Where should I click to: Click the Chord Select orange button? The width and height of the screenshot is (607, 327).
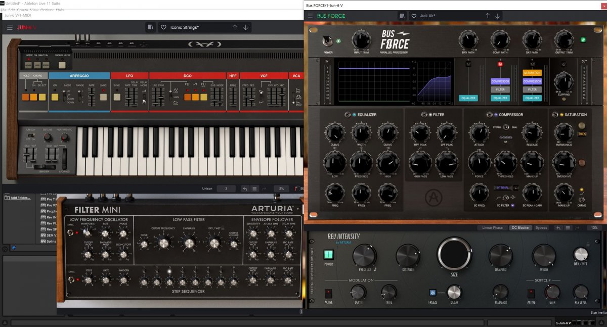pyautogui.click(x=42, y=97)
